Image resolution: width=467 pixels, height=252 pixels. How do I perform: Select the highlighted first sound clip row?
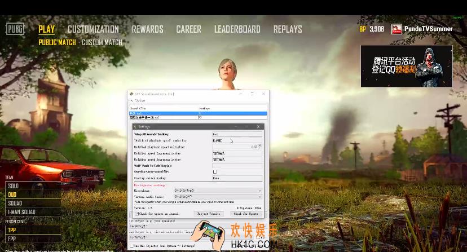(198, 113)
